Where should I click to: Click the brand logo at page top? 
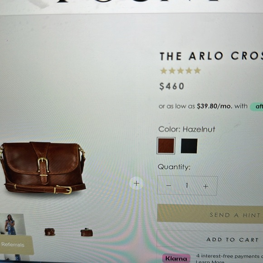[137, 2]
